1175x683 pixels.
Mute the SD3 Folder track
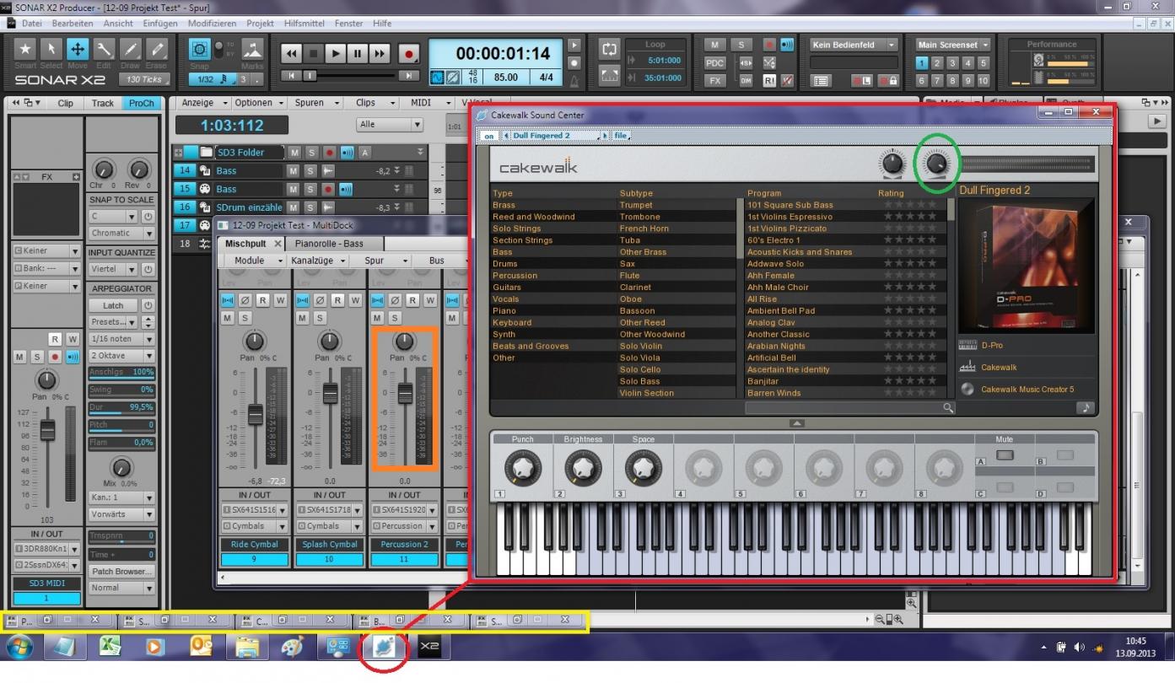pos(294,153)
